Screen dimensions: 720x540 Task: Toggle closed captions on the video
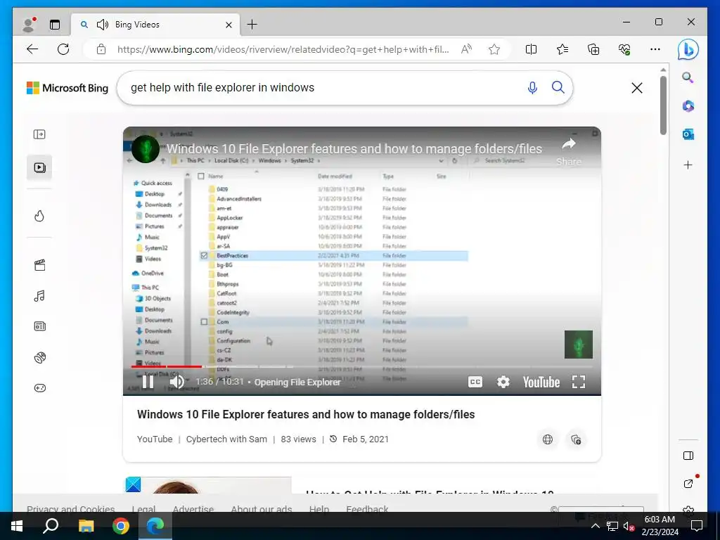[x=475, y=382]
